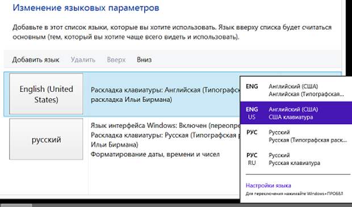Image resolution: width=352 pixels, height=207 pixels.
Task: Click the Вверх toolbar button
Action: (116, 60)
